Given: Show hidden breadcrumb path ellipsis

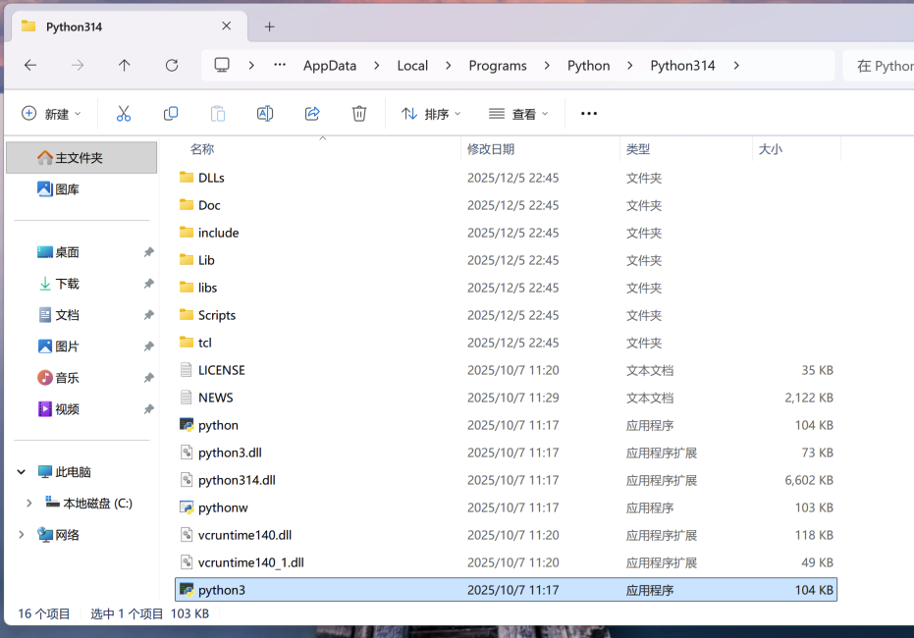Looking at the screenshot, I should [x=280, y=65].
